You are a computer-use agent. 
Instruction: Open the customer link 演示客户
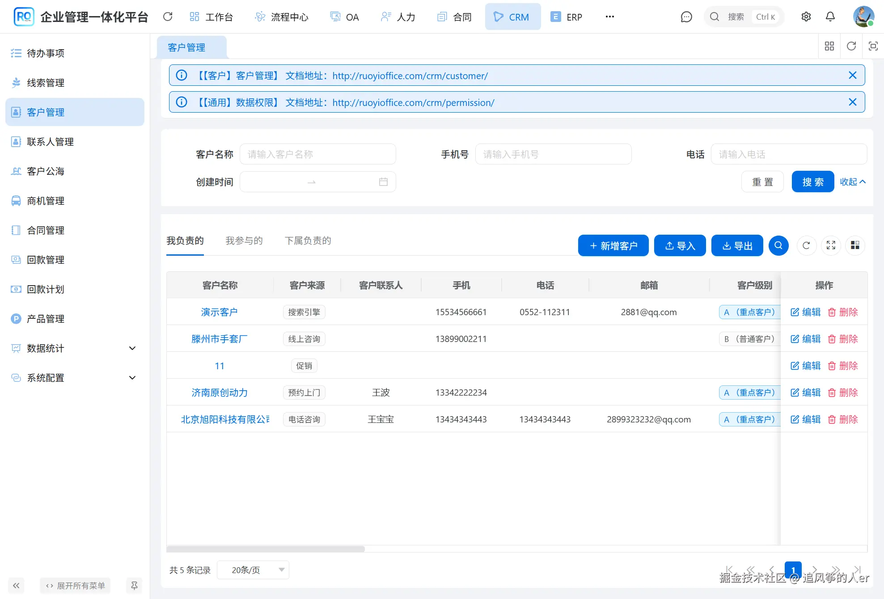pos(219,312)
